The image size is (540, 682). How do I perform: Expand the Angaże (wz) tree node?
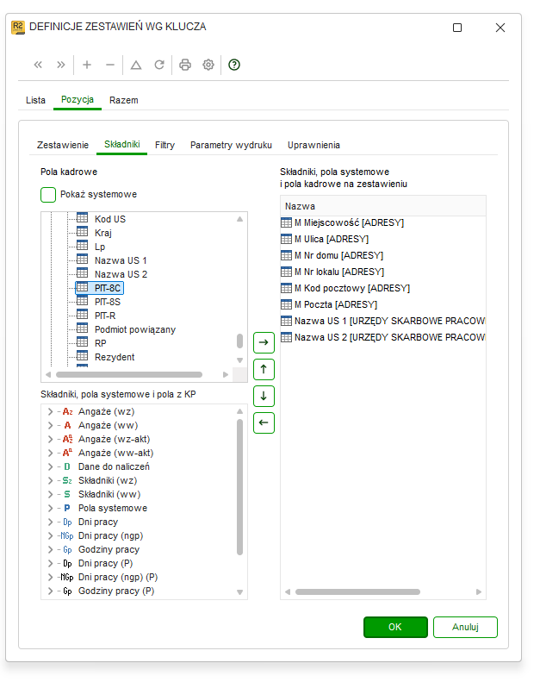[51, 411]
